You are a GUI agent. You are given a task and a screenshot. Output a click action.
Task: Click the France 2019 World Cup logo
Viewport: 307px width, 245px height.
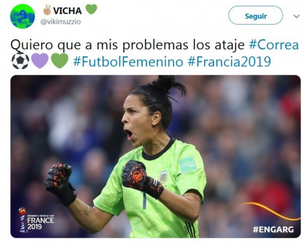pyautogui.click(x=36, y=220)
